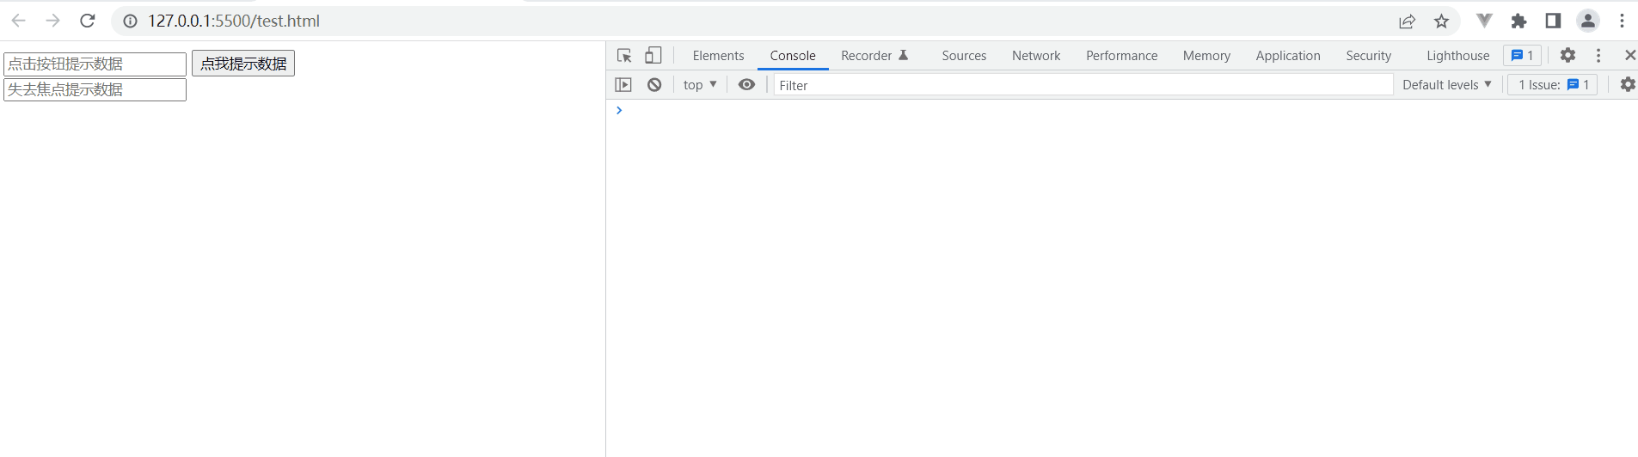Open the Extensions puzzle piece menu

point(1519,21)
